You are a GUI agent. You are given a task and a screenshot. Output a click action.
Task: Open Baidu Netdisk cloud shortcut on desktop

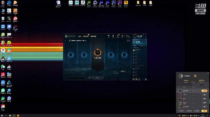click(x=71, y=3)
